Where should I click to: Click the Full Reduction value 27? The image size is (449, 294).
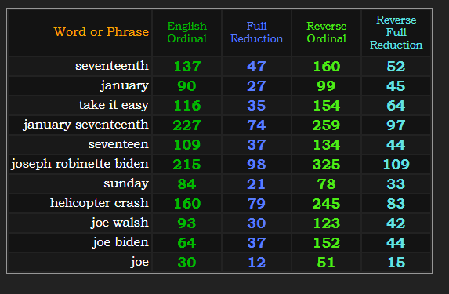tap(256, 86)
